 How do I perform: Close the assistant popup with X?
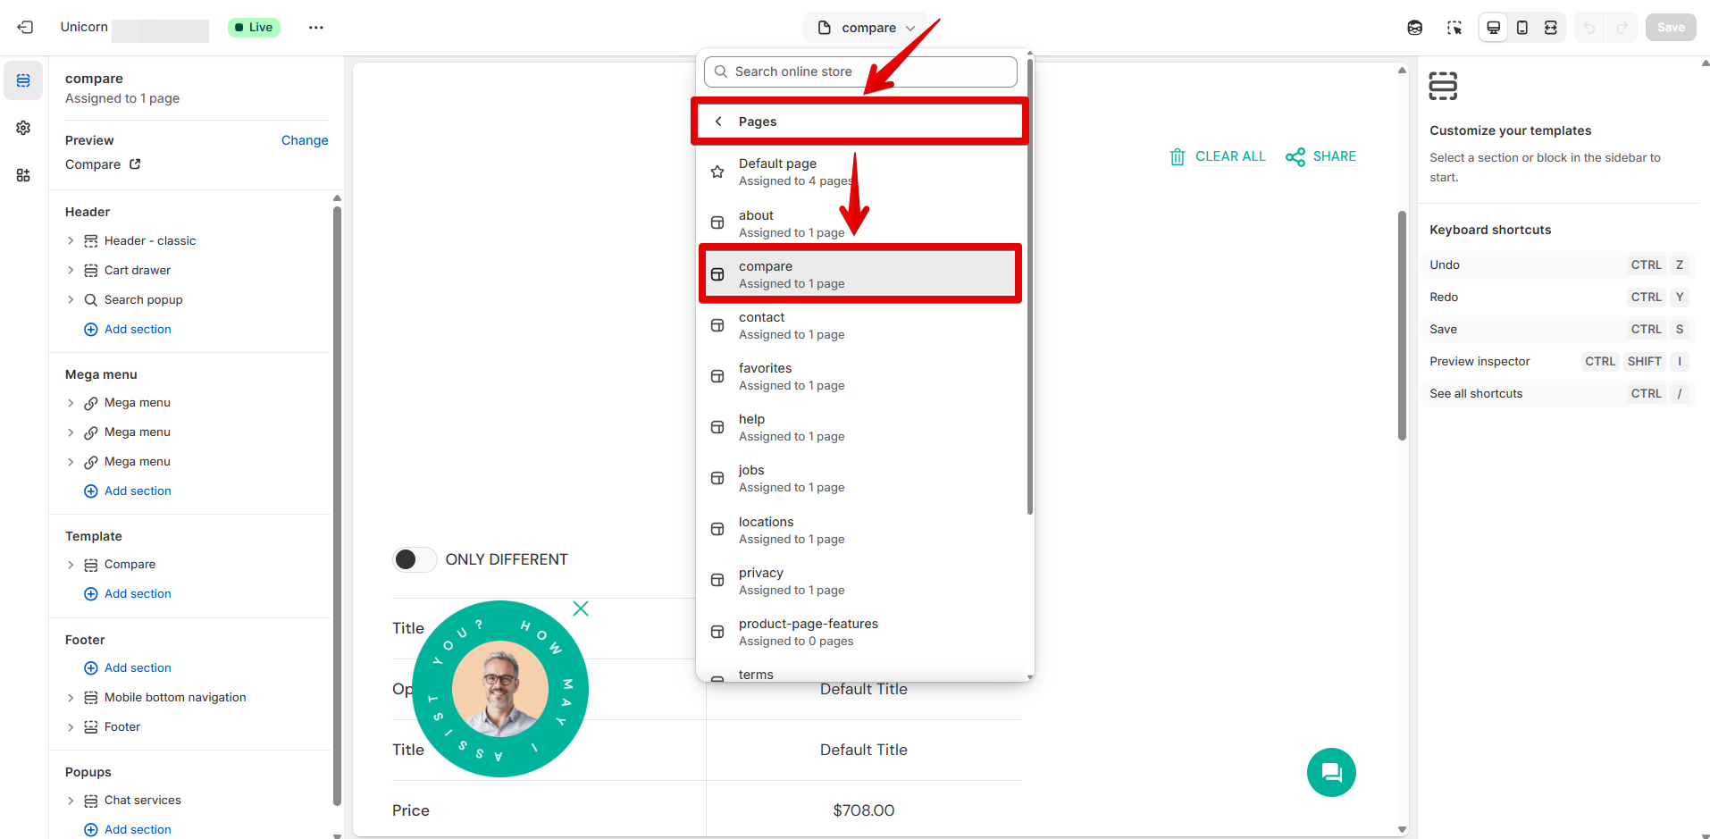(580, 608)
